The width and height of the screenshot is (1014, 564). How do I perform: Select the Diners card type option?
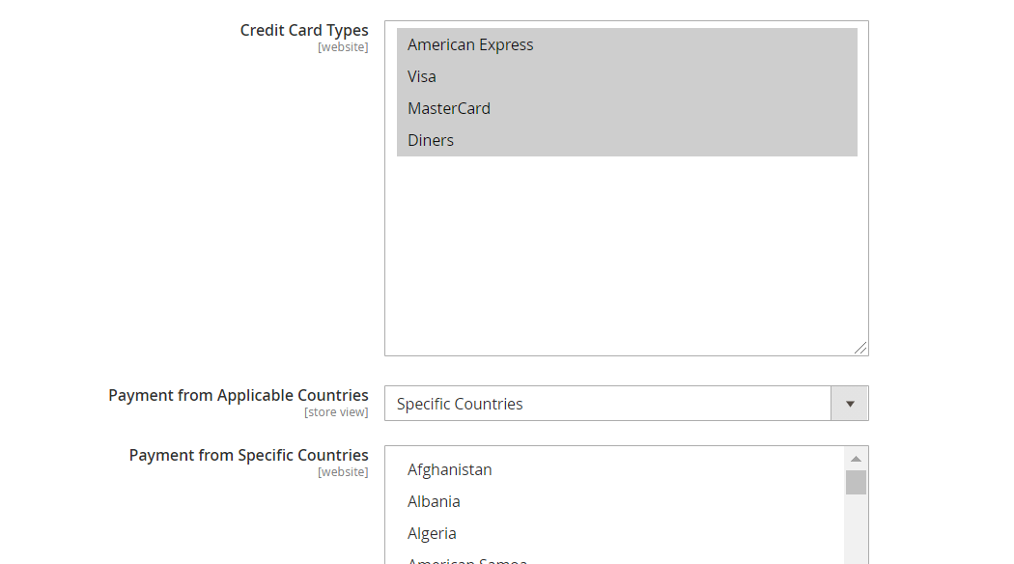[x=431, y=140]
